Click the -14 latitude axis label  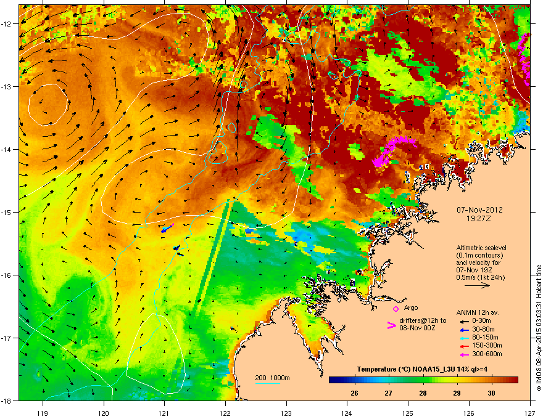(6, 150)
